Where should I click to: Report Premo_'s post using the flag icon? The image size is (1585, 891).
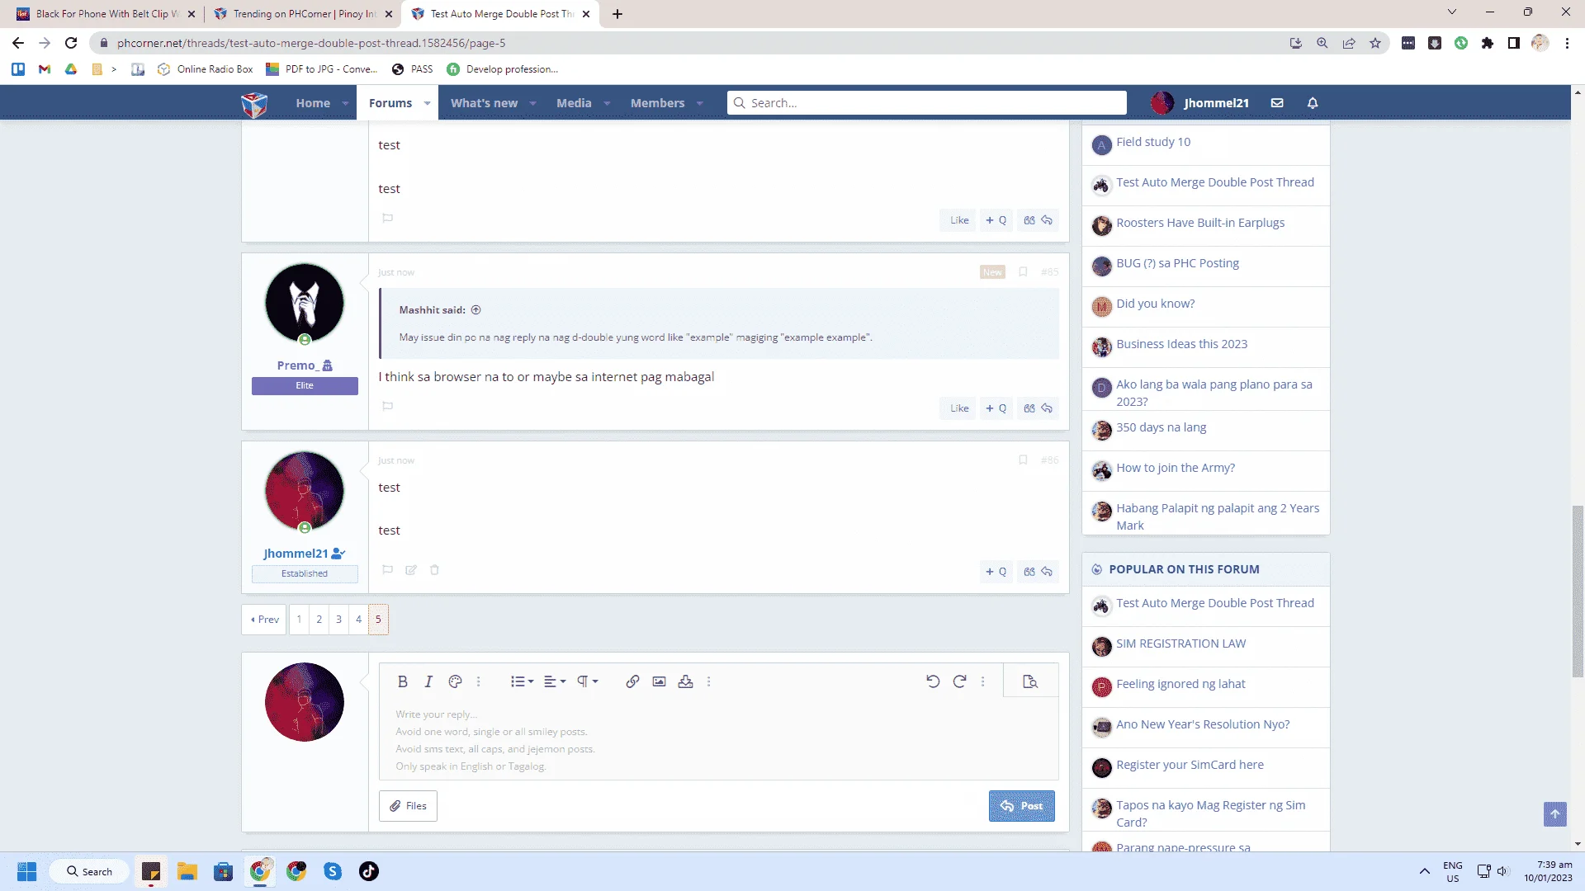click(387, 406)
